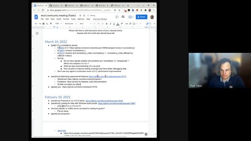
Task: Insert image from toolbar icon
Action: 135,23
